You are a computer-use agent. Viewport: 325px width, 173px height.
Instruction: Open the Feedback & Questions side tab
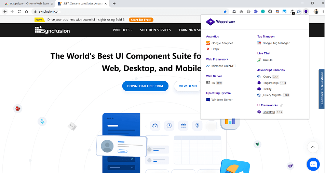point(322,89)
